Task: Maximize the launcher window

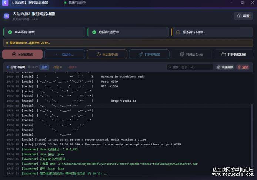Action: click(x=242, y=3)
